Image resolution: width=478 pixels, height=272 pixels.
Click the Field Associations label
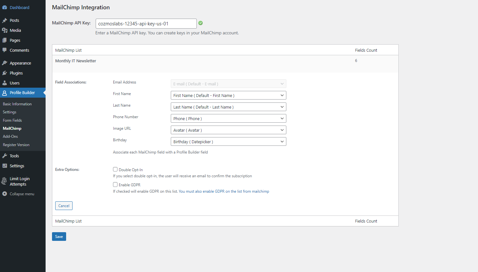71,82
